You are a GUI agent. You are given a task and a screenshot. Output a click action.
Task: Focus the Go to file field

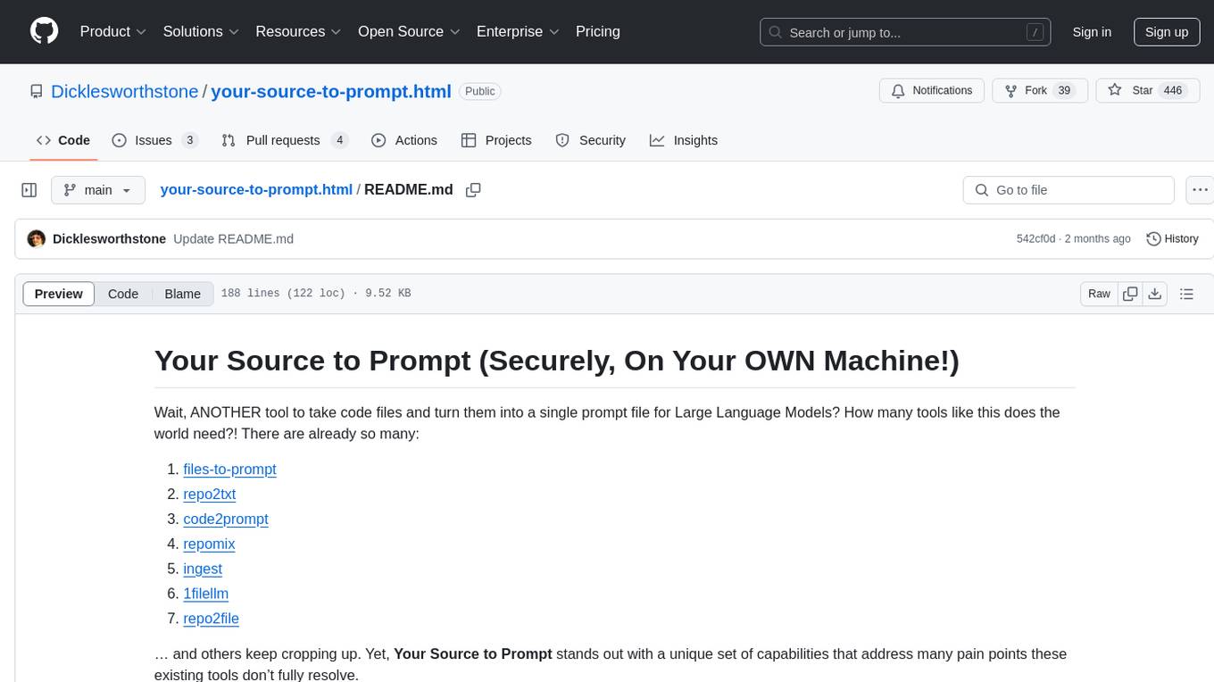click(1068, 190)
